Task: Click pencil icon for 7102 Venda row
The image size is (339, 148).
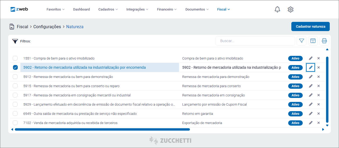Action: point(311,123)
